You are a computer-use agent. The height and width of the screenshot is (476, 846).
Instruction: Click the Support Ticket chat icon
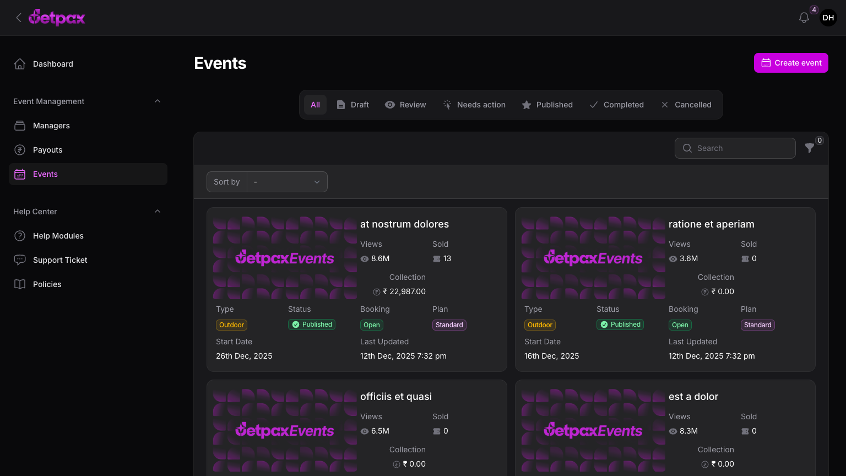20,260
